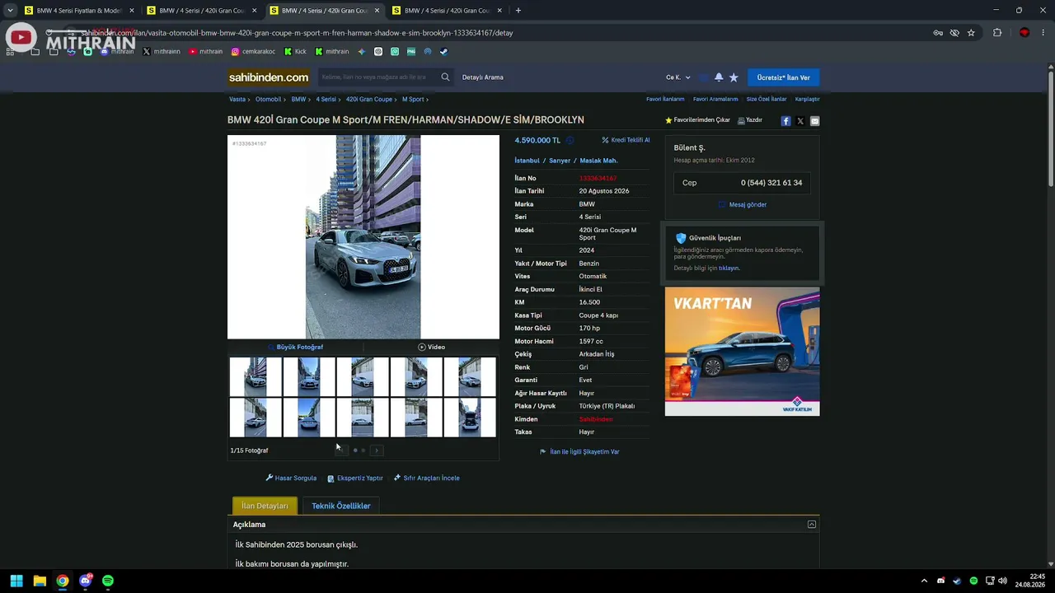1055x593 pixels.
Task: Click Mesaj gönder link
Action: click(743, 204)
